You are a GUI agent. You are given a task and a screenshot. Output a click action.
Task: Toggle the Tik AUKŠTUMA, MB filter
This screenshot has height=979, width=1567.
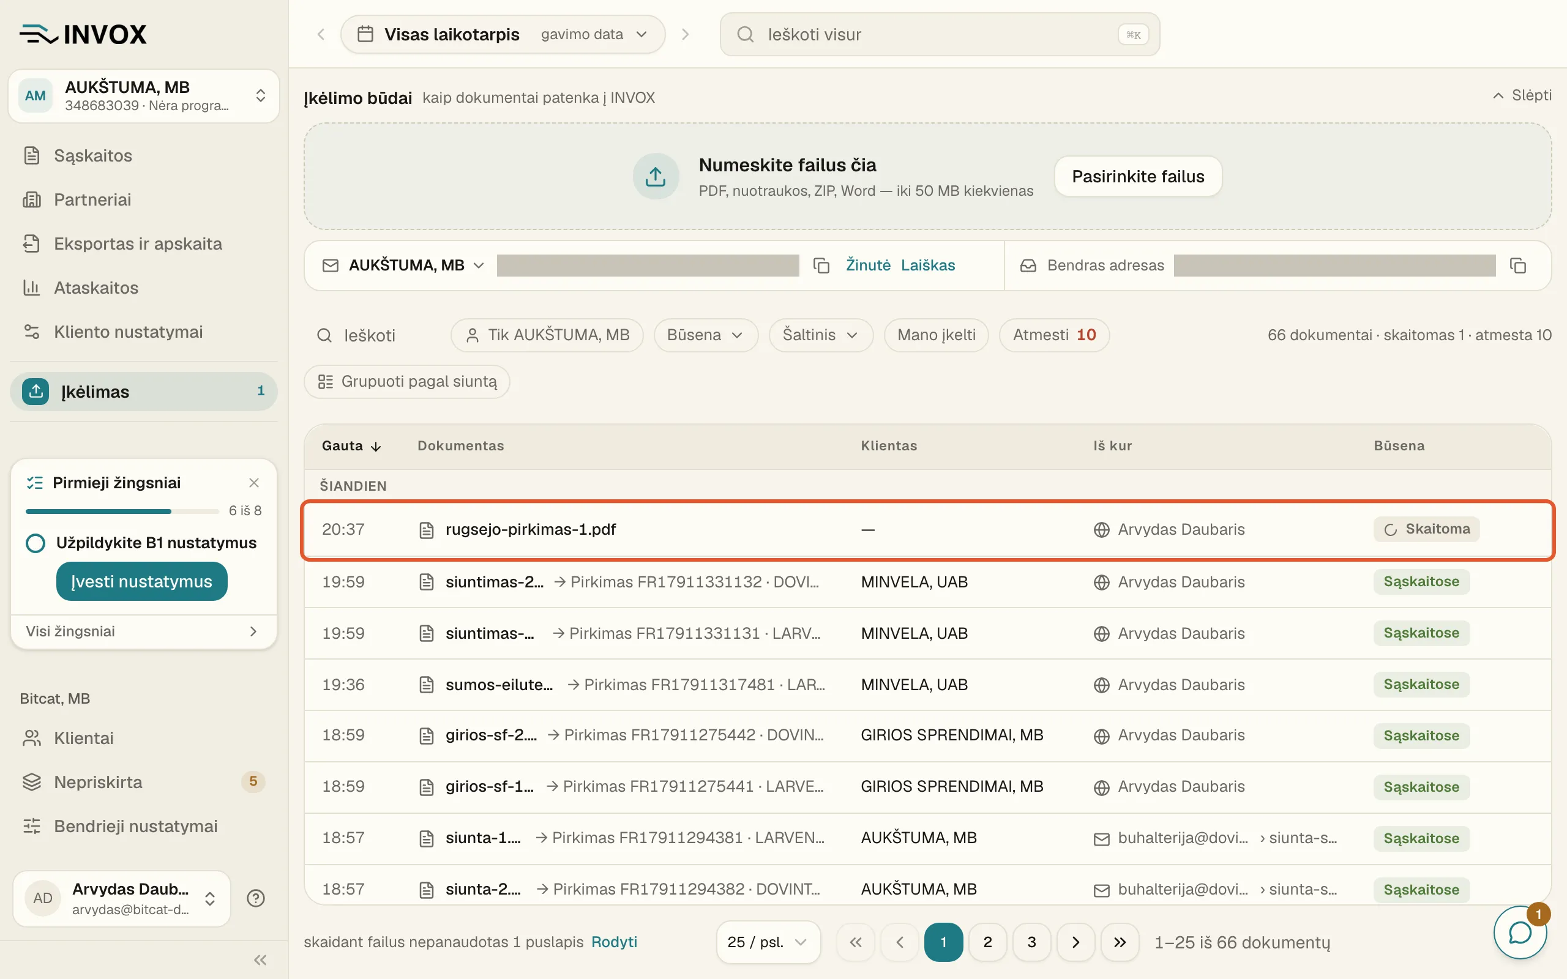tap(547, 335)
